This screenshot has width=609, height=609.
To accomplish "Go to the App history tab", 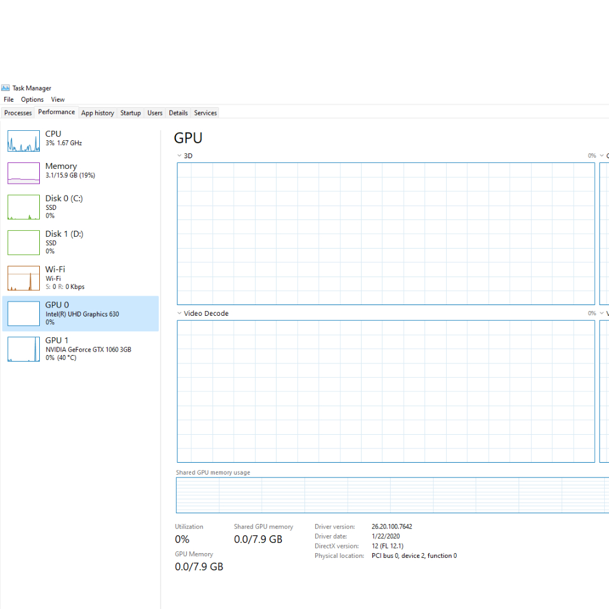I will coord(98,113).
